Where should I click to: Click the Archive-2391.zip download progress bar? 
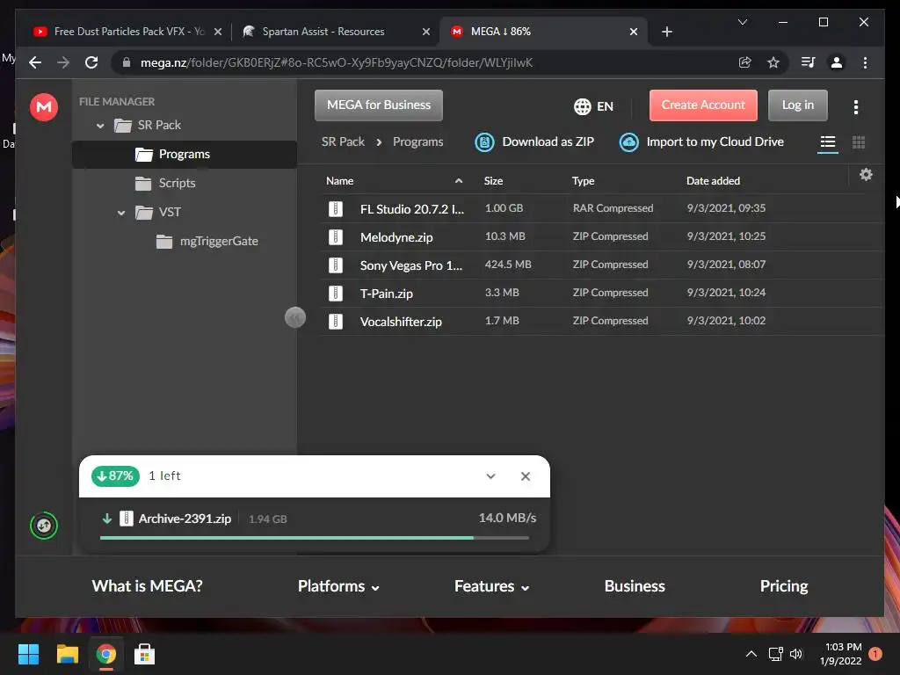pos(314,538)
